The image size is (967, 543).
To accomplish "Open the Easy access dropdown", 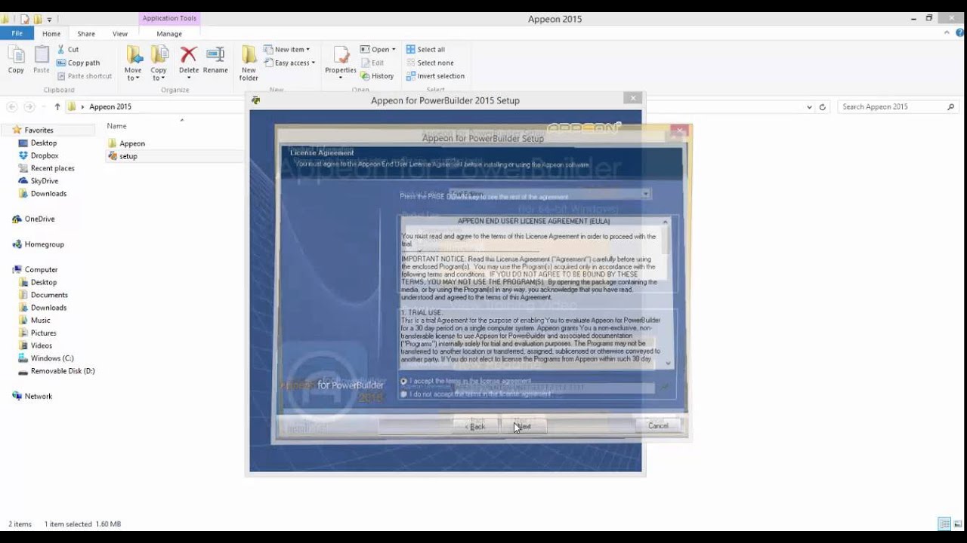I will point(289,63).
